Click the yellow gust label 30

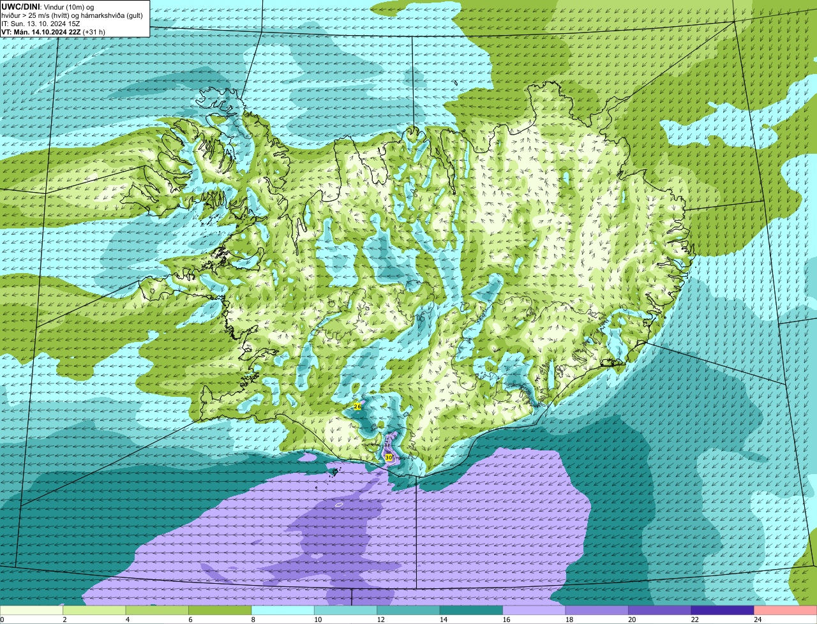pyautogui.click(x=389, y=457)
